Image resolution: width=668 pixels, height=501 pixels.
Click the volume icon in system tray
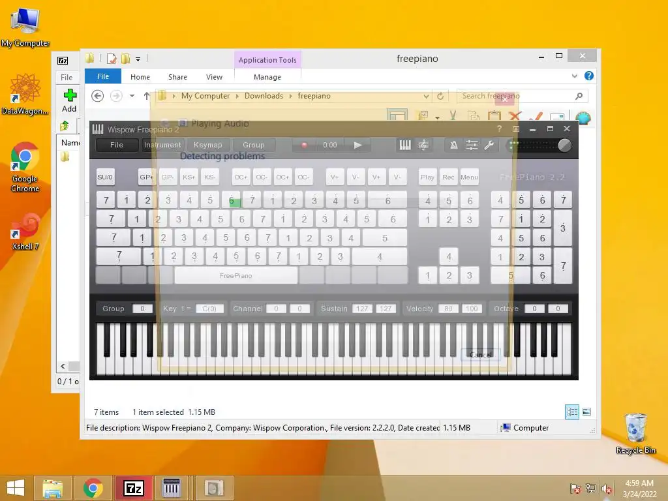pyautogui.click(x=607, y=489)
